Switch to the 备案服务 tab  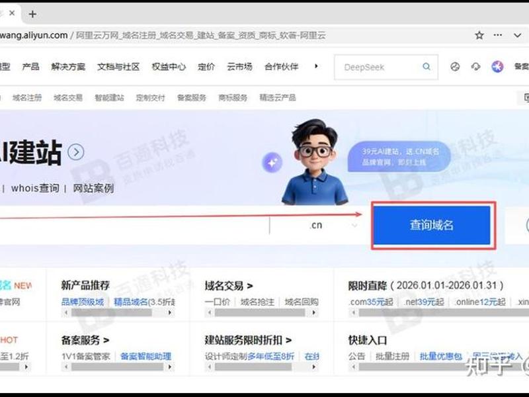(x=192, y=98)
